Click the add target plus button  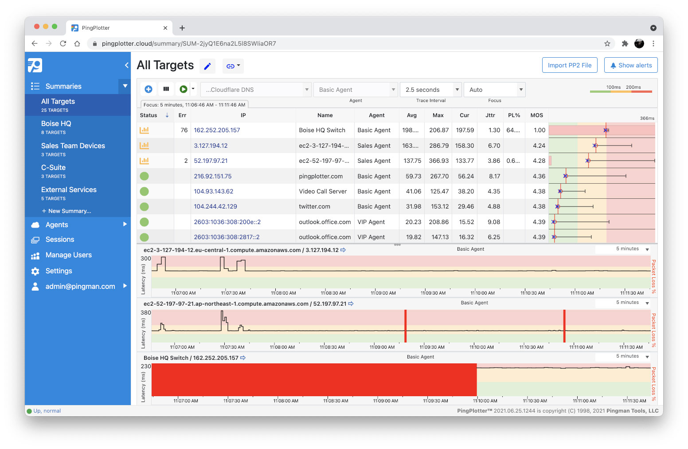149,89
